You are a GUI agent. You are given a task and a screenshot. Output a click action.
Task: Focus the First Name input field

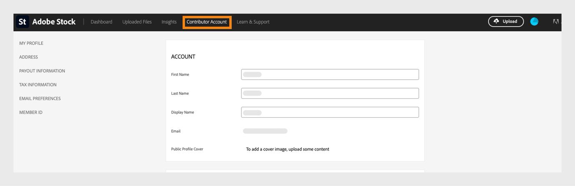tap(330, 74)
